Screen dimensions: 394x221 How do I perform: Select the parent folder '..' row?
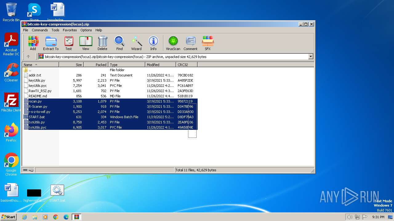pyautogui.click(x=110, y=70)
